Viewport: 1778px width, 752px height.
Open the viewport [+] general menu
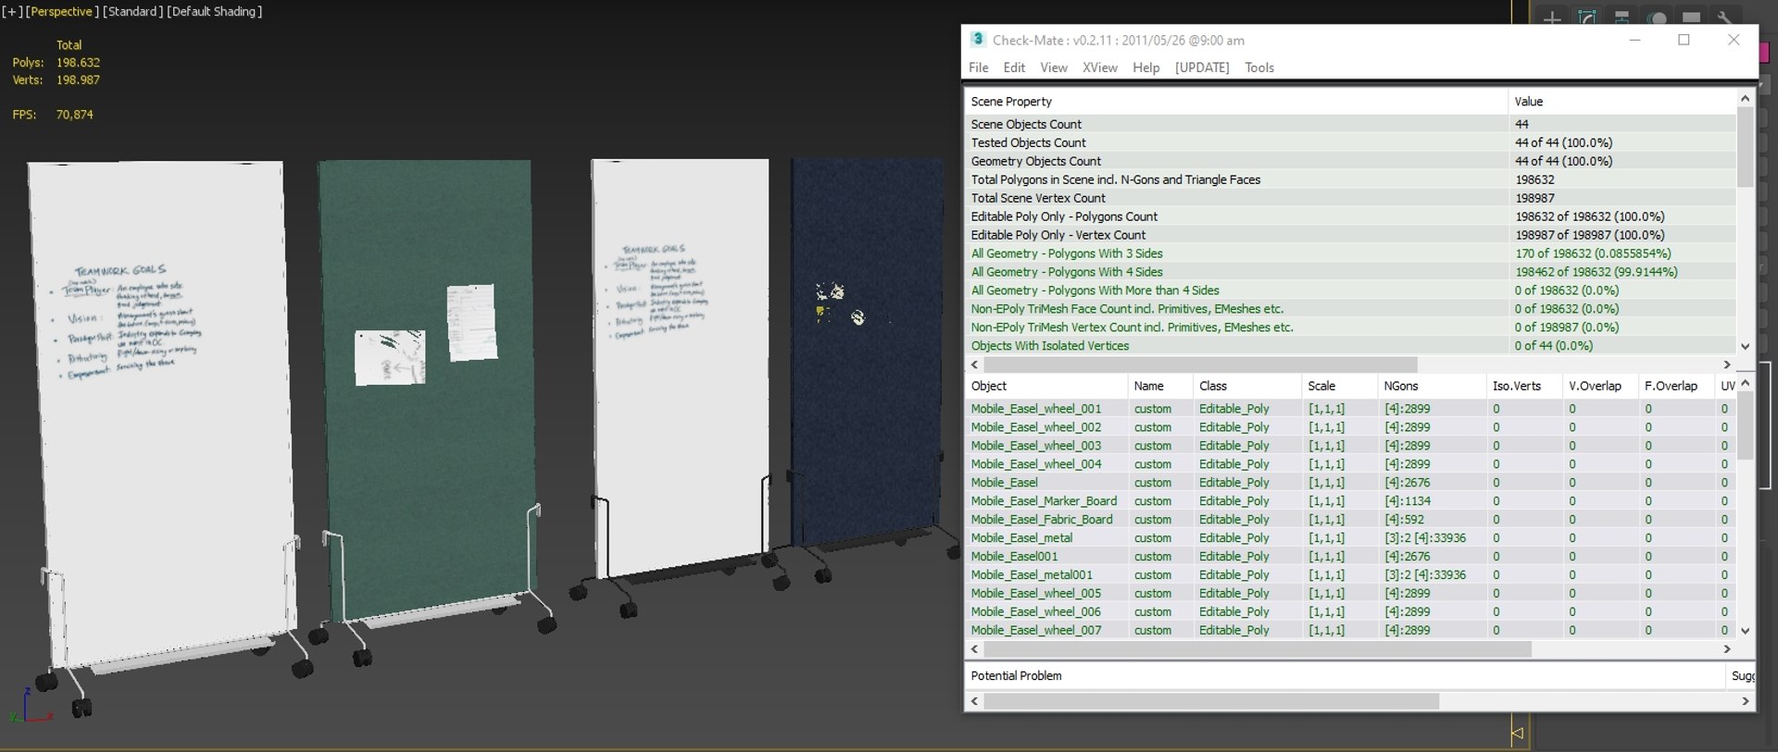point(12,11)
